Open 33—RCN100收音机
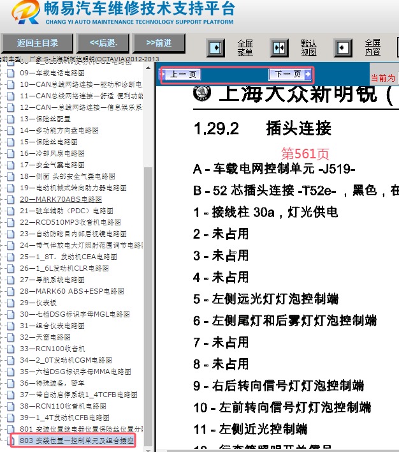Image resolution: width=399 pixels, height=452 pixels. 52,349
